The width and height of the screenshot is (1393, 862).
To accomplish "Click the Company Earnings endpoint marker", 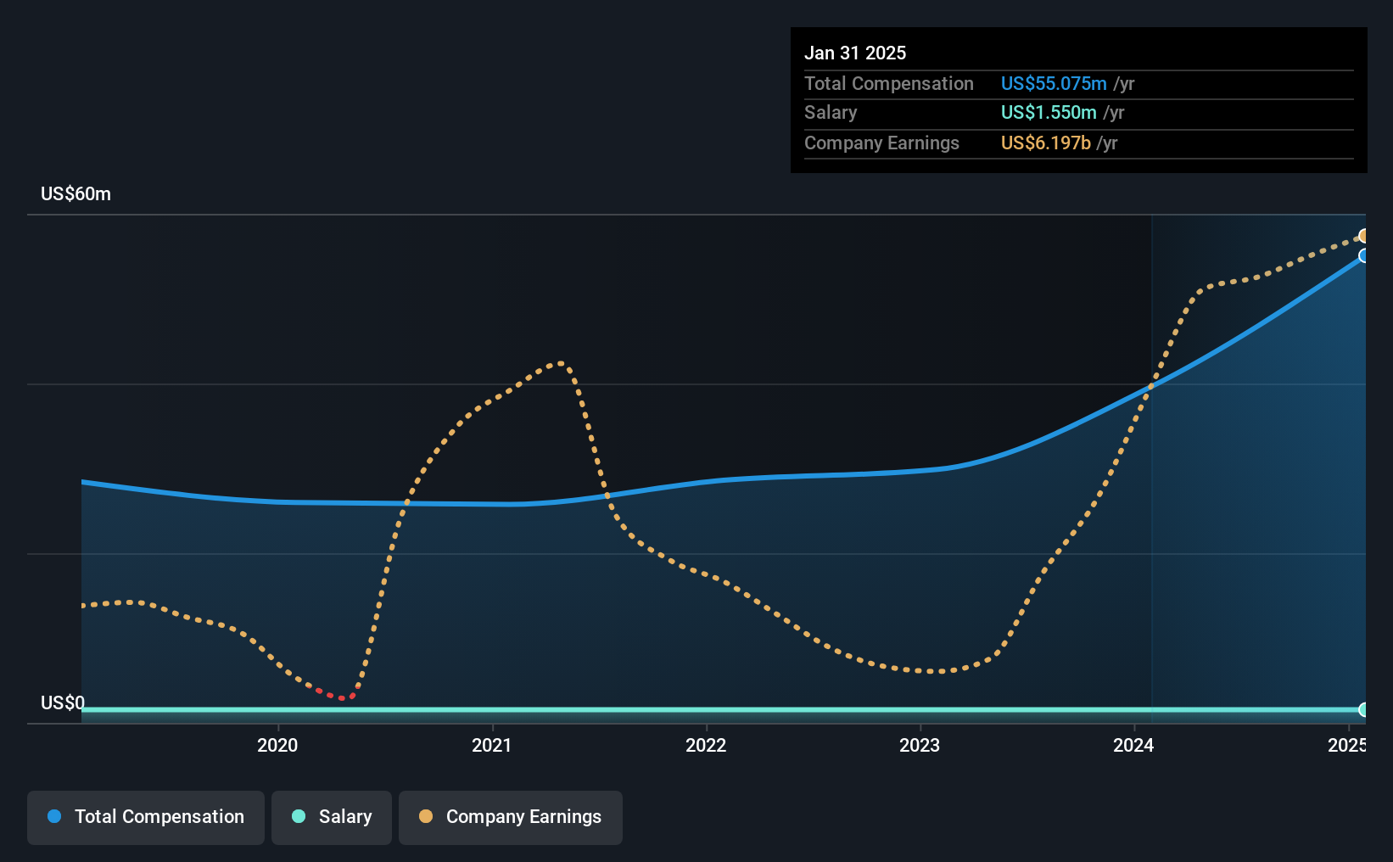I will coord(1364,236).
